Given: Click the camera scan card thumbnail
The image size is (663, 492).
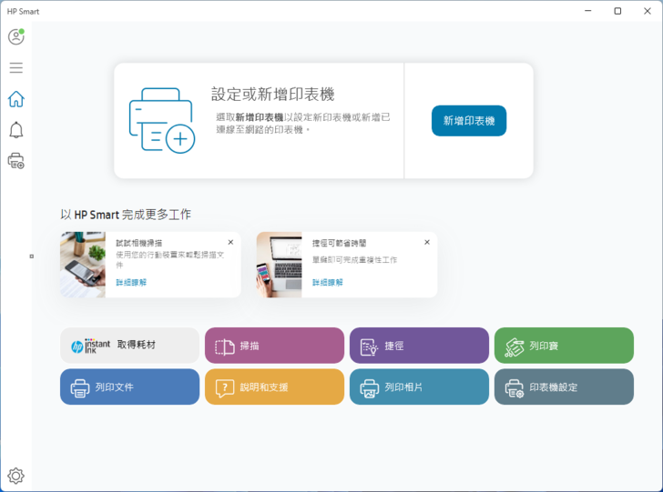Looking at the screenshot, I should (83, 265).
